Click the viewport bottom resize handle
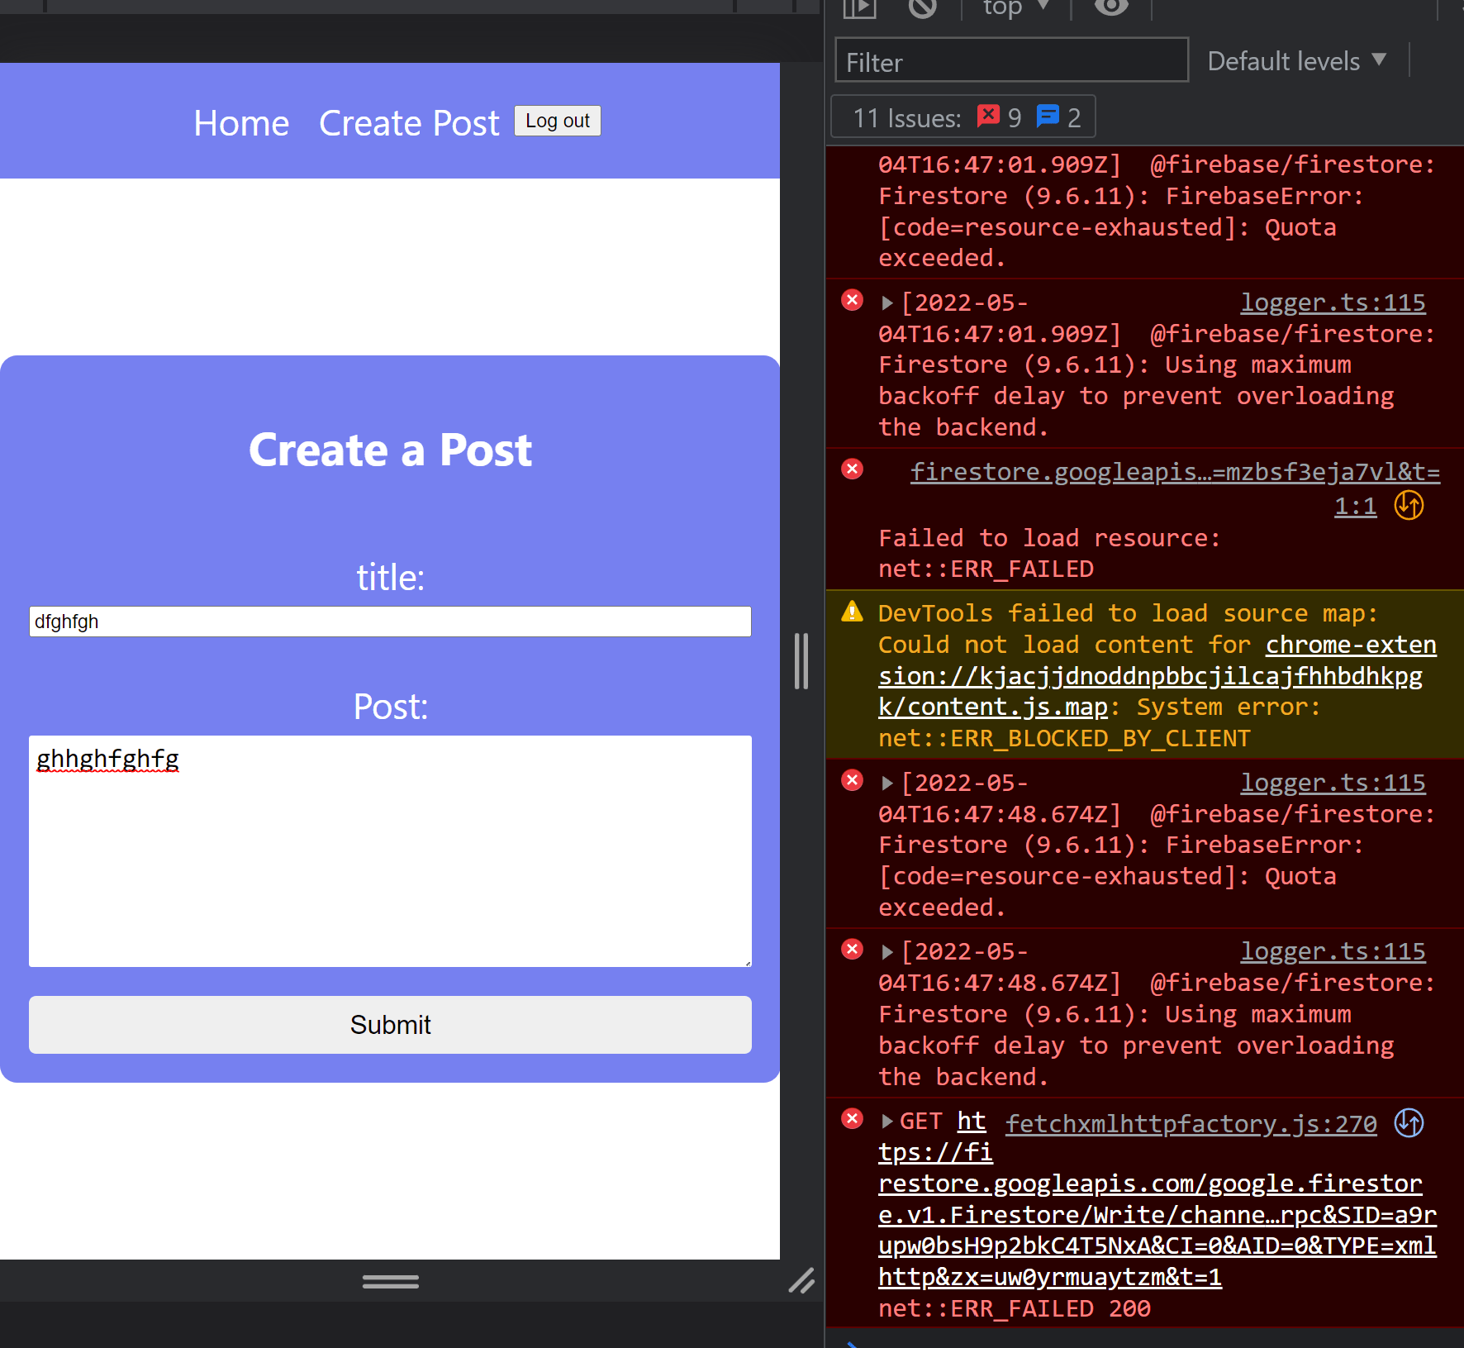Image resolution: width=1464 pixels, height=1348 pixels. coord(390,1282)
